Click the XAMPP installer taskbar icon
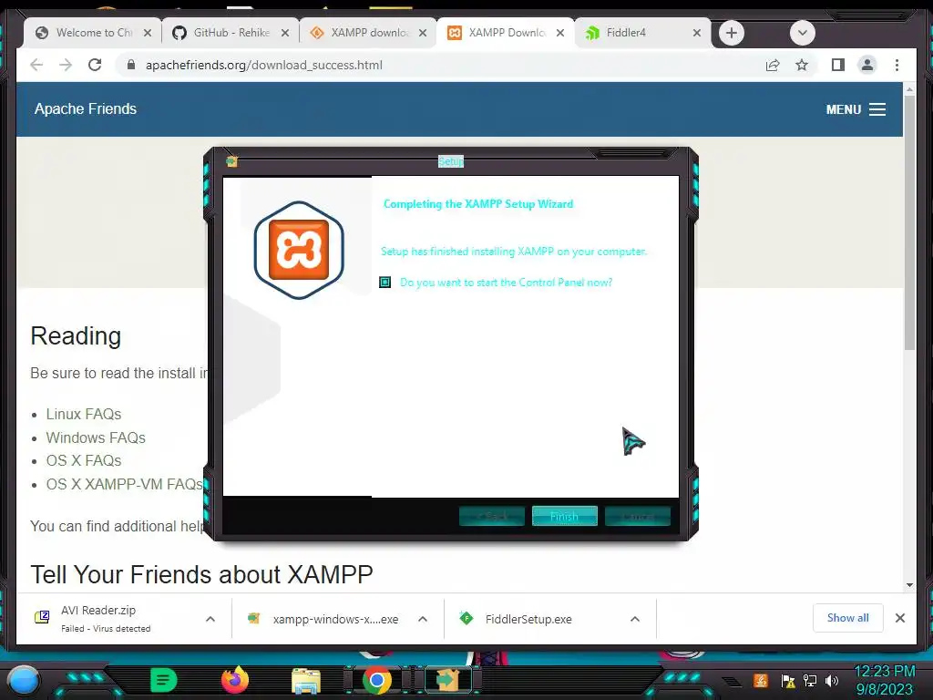 click(448, 680)
